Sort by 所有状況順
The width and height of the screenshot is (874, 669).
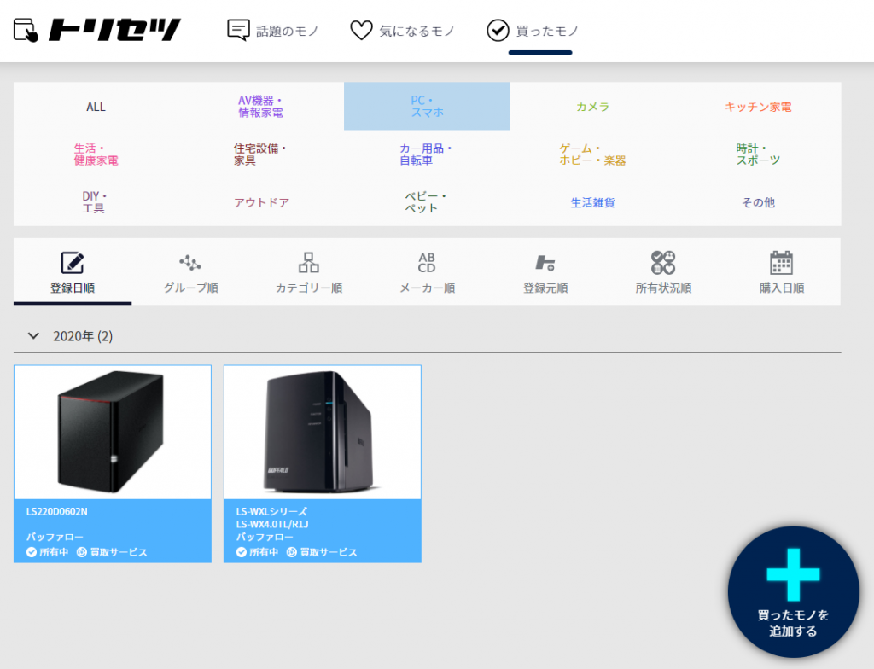(x=663, y=272)
